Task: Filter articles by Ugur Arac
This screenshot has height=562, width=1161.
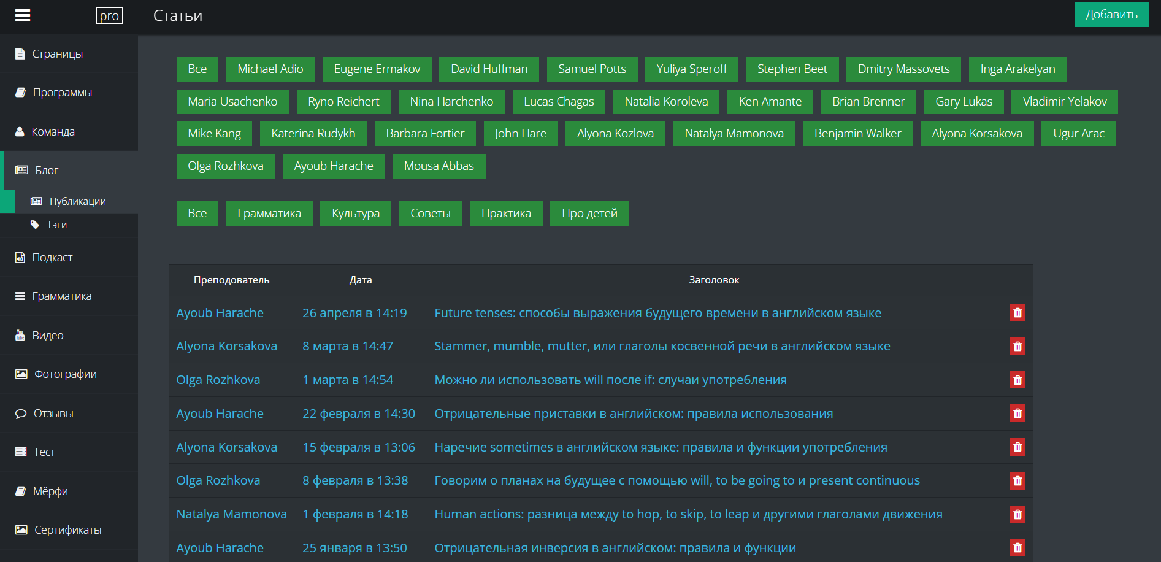Action: tap(1079, 134)
